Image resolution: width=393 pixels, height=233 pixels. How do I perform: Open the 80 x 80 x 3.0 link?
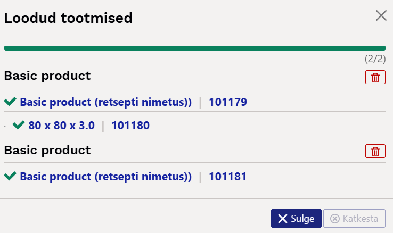[61, 126]
